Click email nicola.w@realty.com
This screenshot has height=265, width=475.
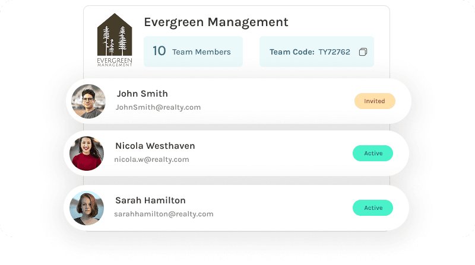click(151, 159)
